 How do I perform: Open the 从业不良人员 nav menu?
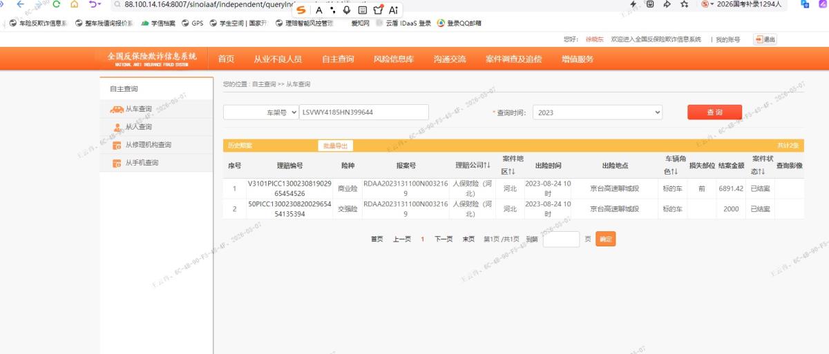click(x=278, y=59)
